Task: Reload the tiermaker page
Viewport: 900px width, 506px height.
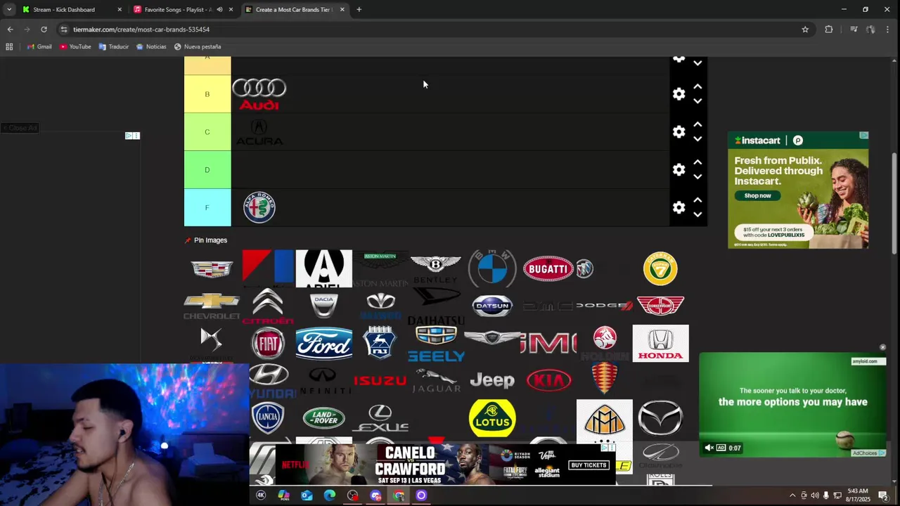Action: point(44,30)
